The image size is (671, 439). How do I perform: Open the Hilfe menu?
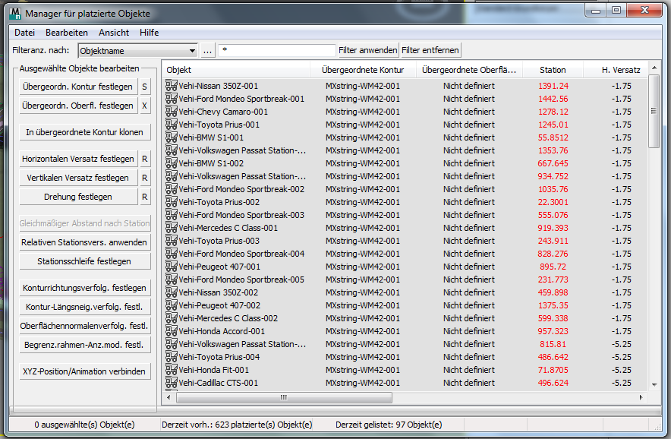tap(149, 33)
